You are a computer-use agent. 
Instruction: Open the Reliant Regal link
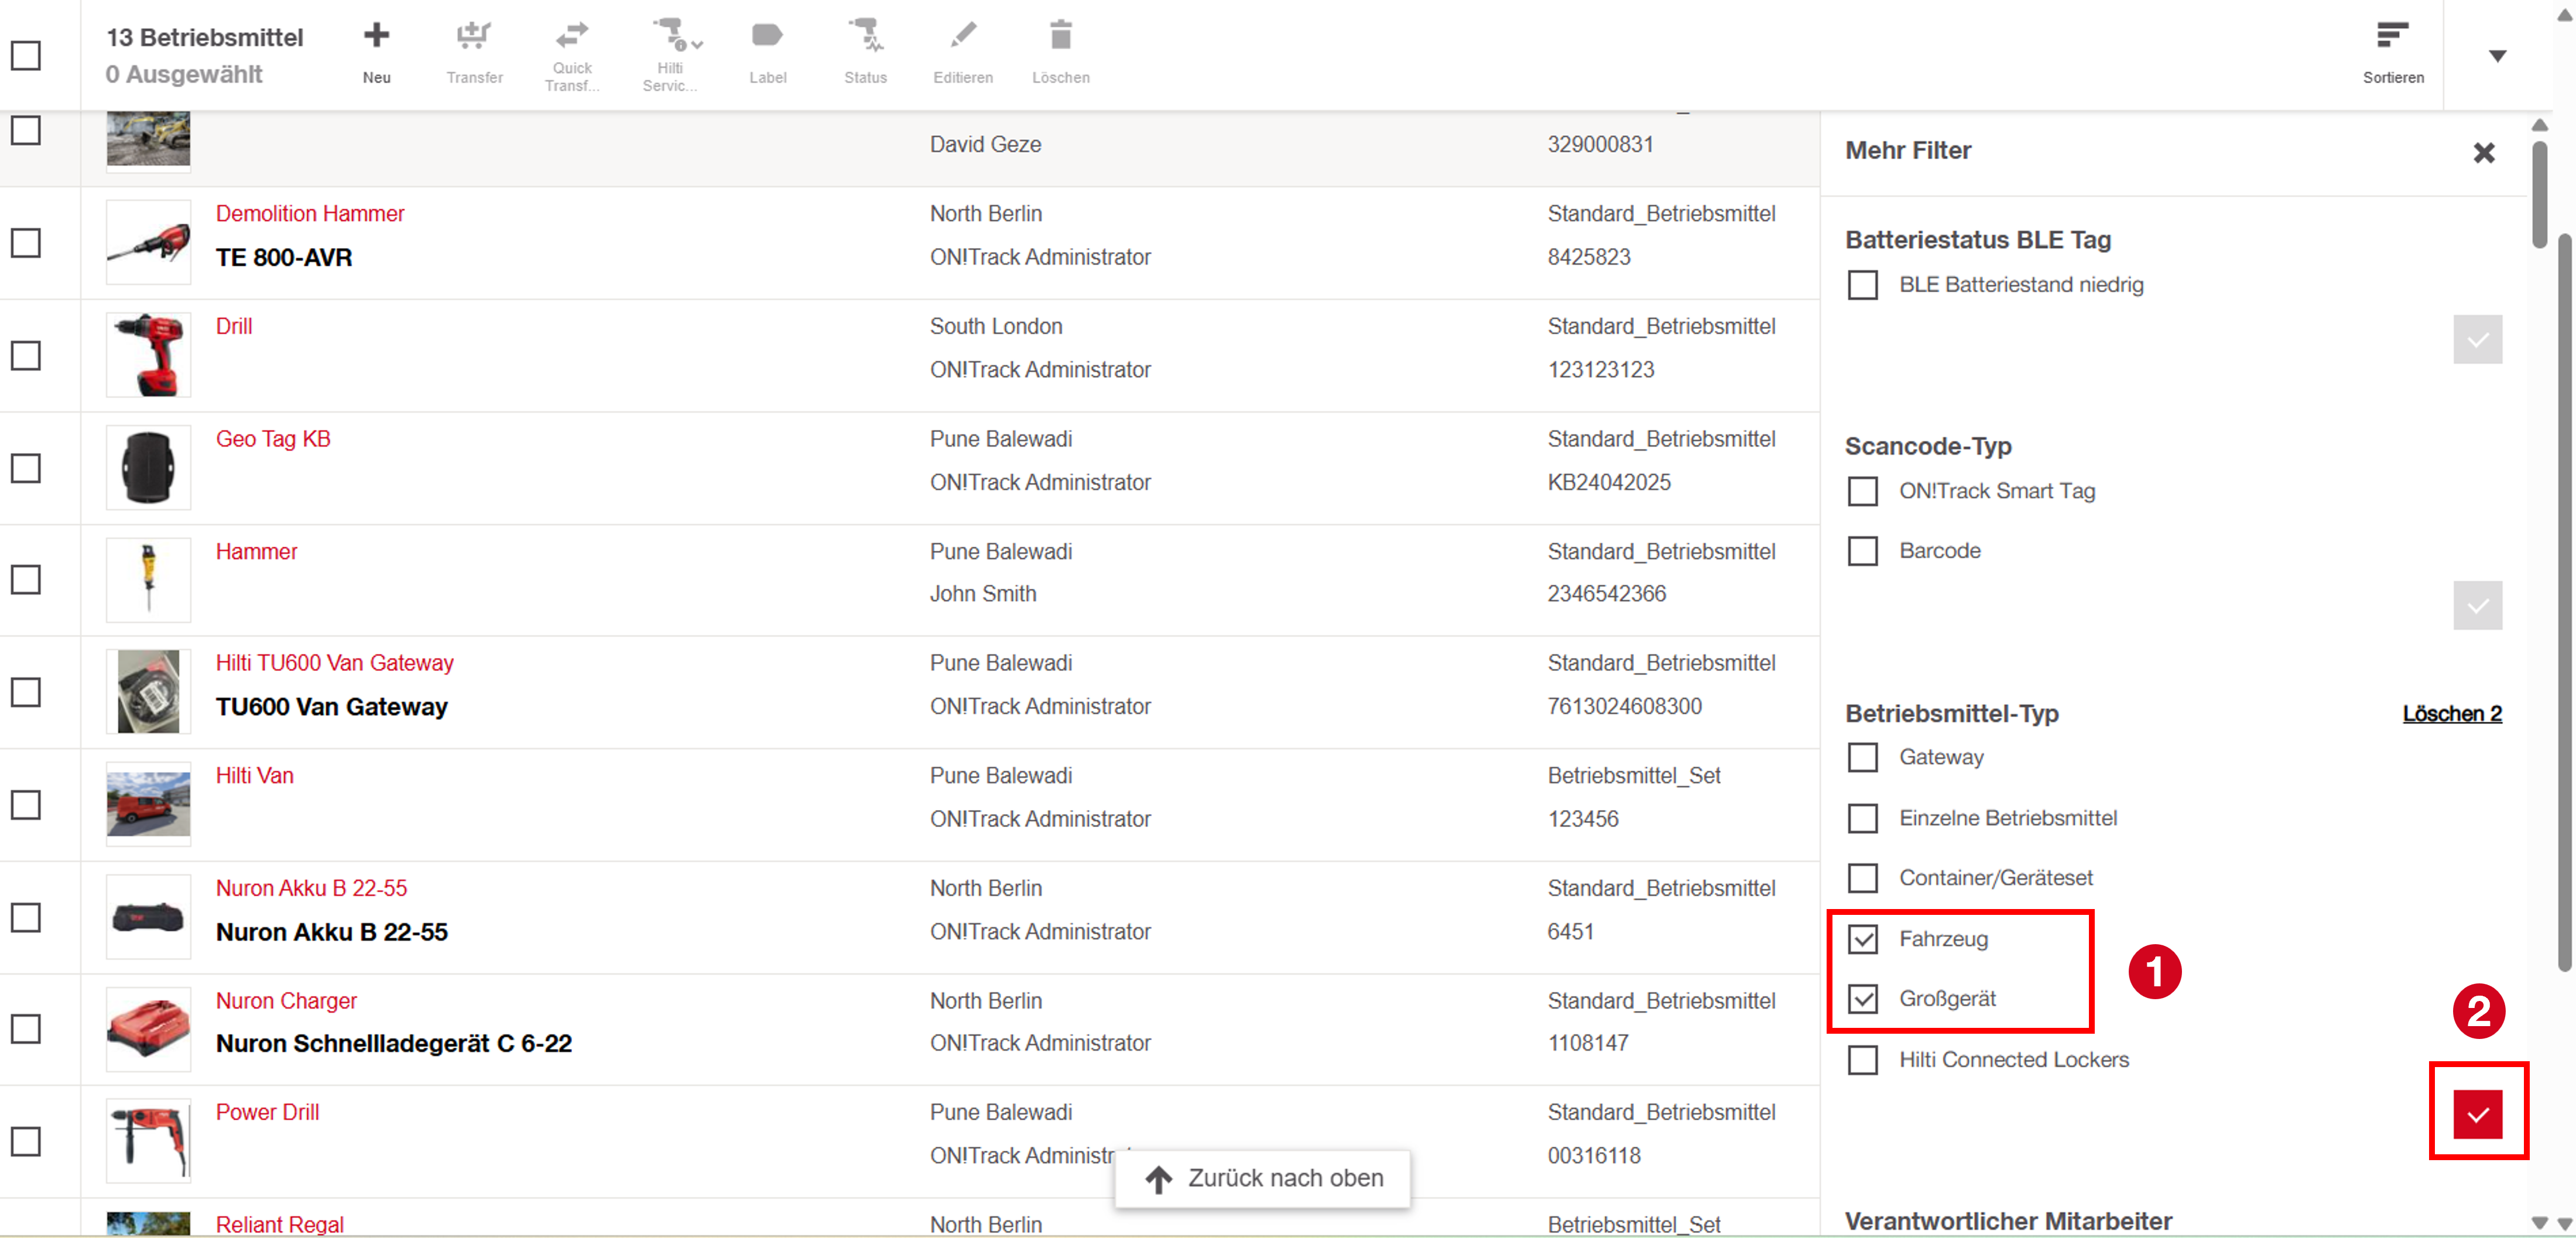280,1225
